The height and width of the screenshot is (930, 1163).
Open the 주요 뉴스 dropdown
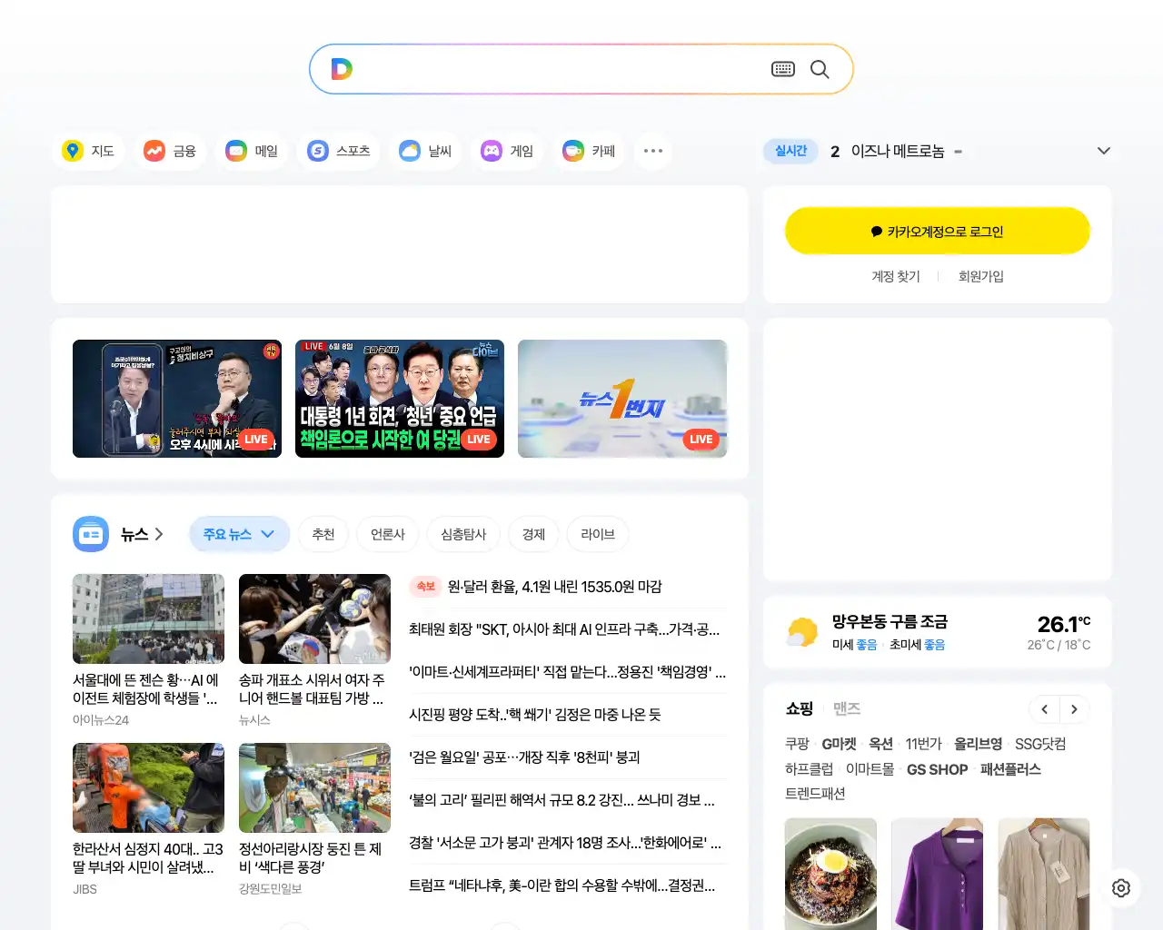click(239, 534)
